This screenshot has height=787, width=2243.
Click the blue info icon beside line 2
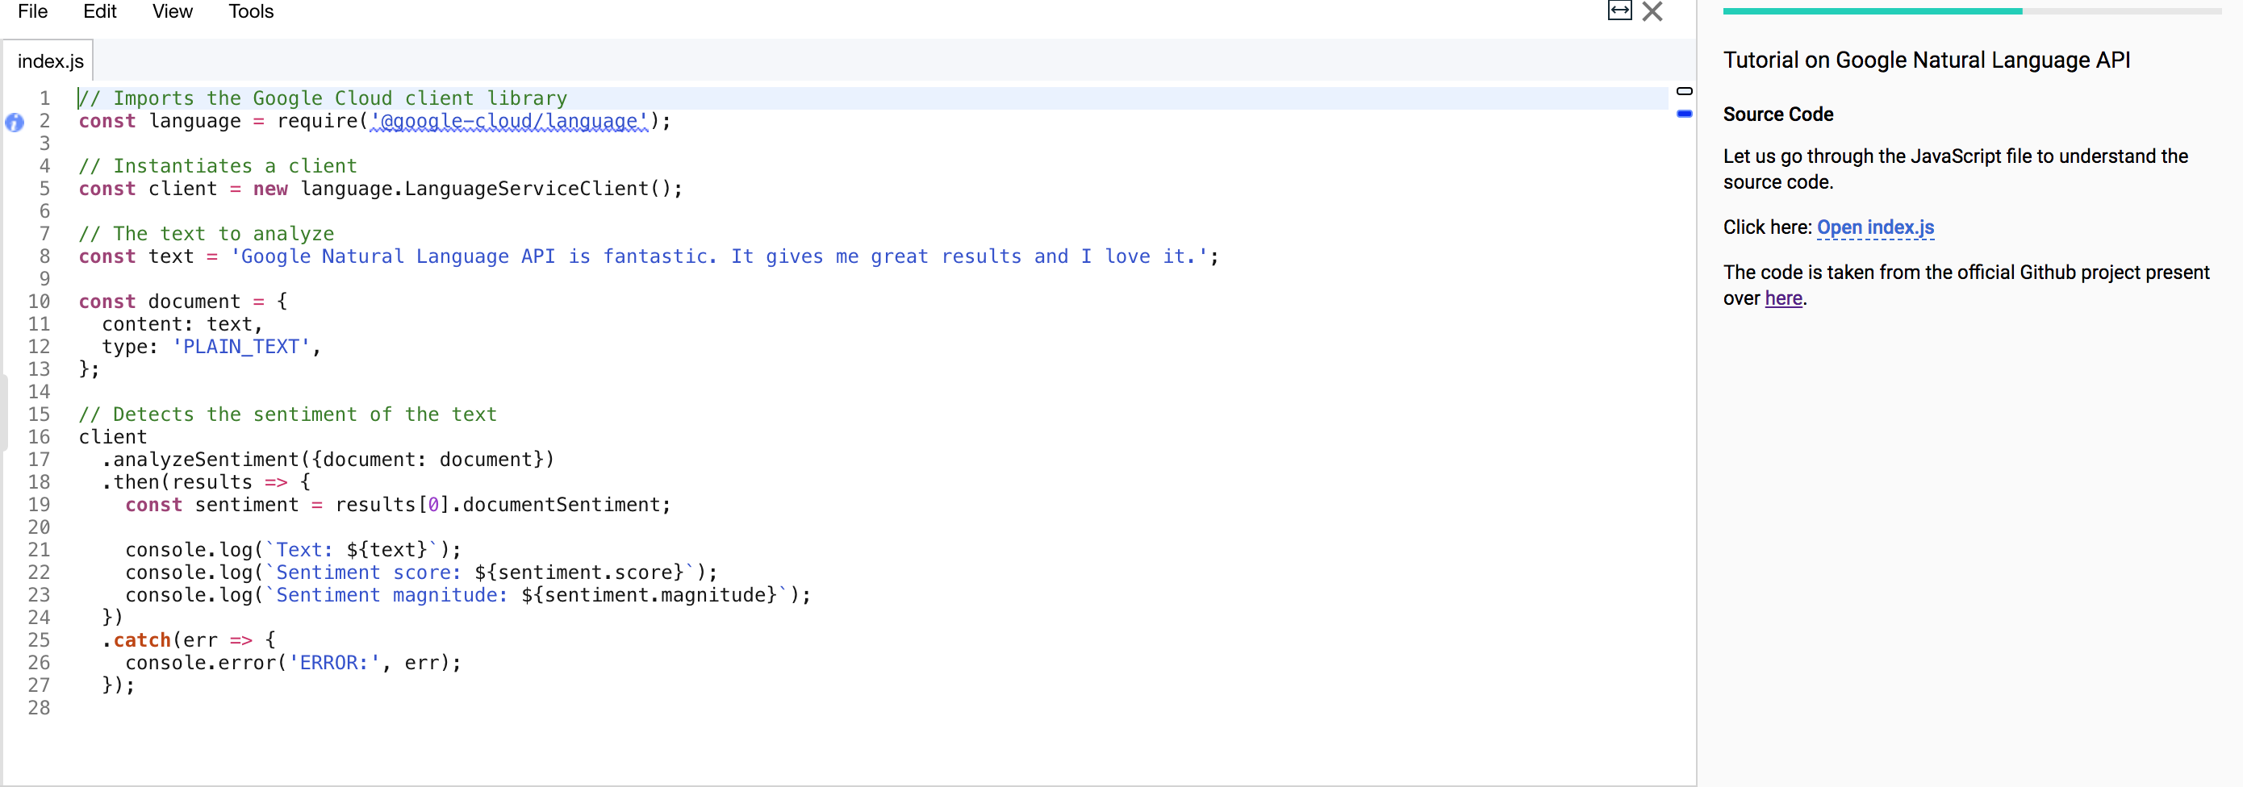coord(15,123)
